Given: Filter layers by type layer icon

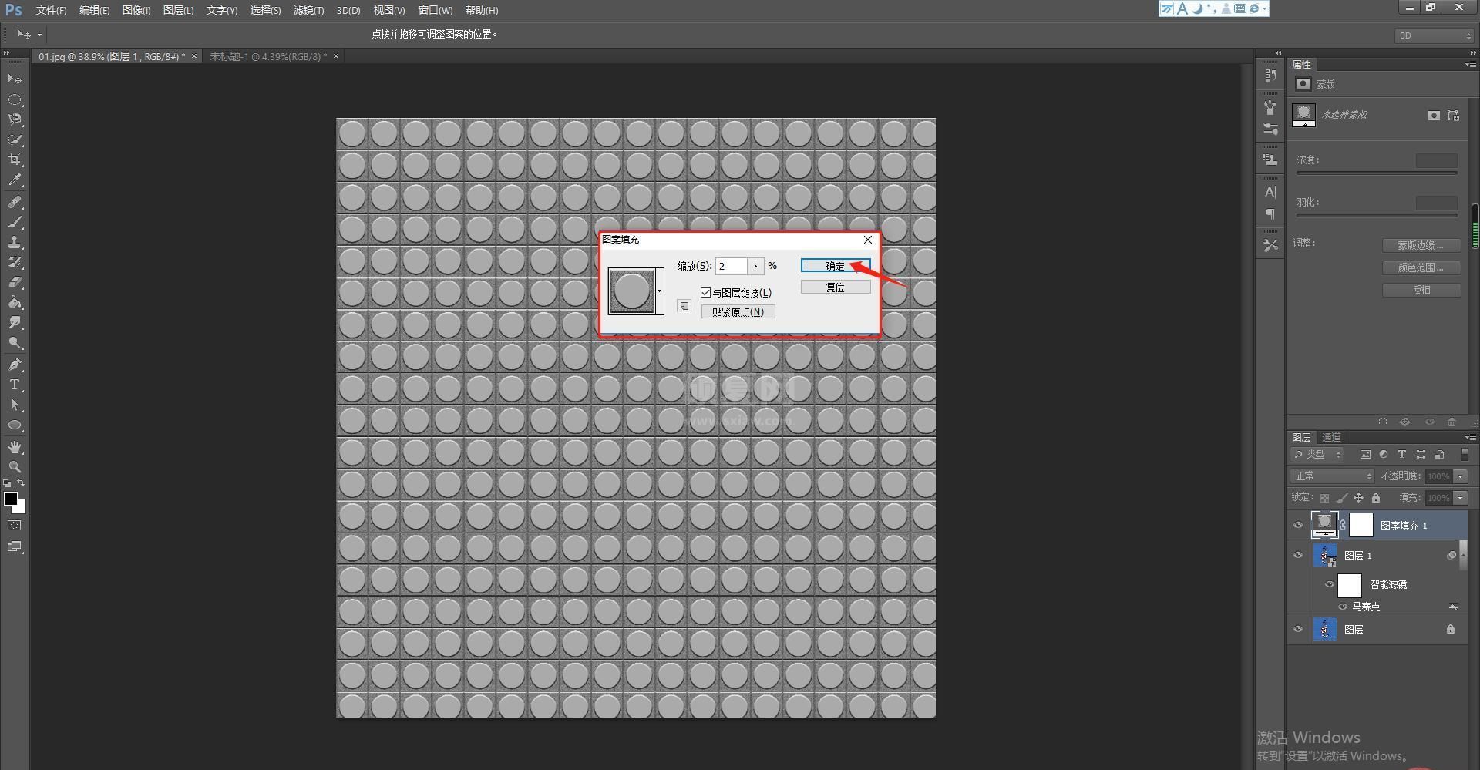Looking at the screenshot, I should click(x=1402, y=455).
